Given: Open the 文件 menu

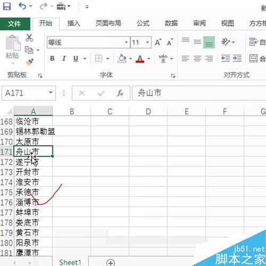Looking at the screenshot, I should (x=15, y=24).
